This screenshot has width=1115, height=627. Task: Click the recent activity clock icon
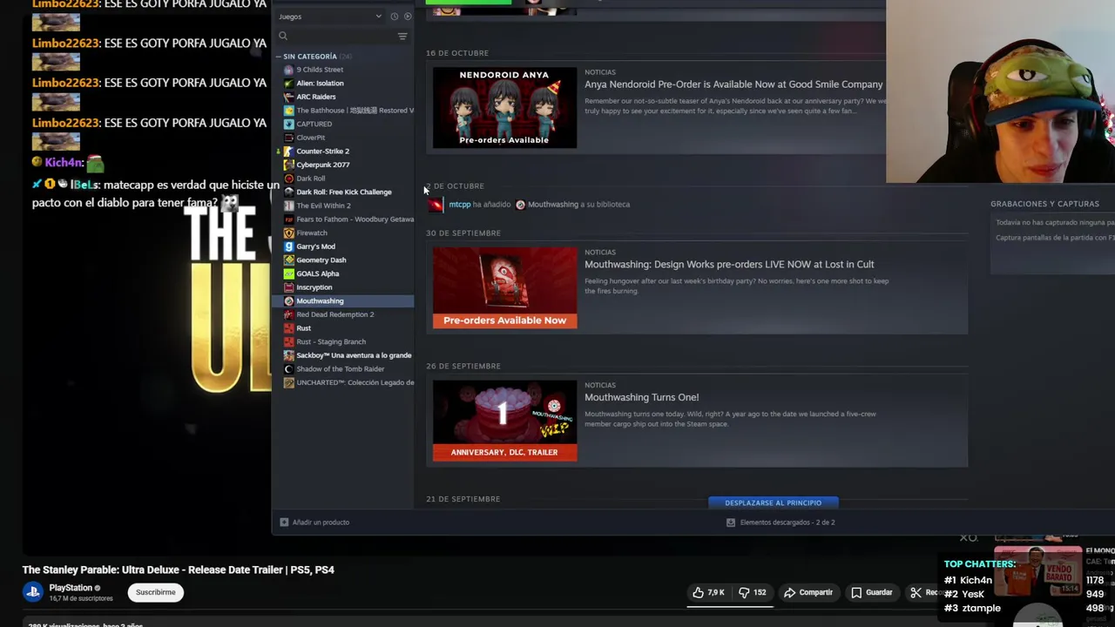(395, 17)
